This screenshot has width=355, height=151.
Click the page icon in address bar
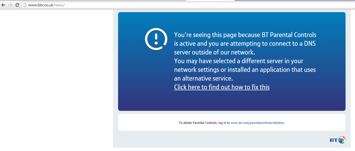(x=25, y=5)
